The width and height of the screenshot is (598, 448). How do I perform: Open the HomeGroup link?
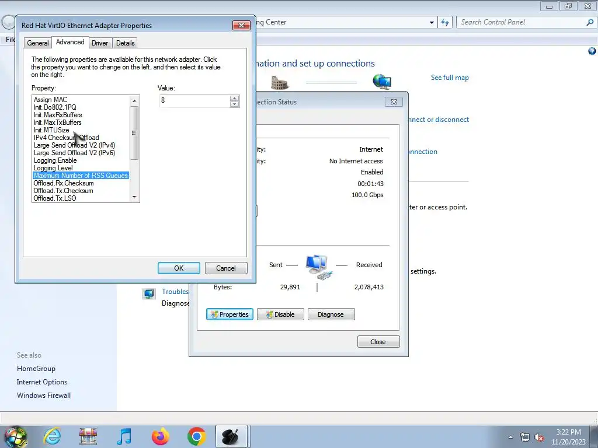coord(36,369)
